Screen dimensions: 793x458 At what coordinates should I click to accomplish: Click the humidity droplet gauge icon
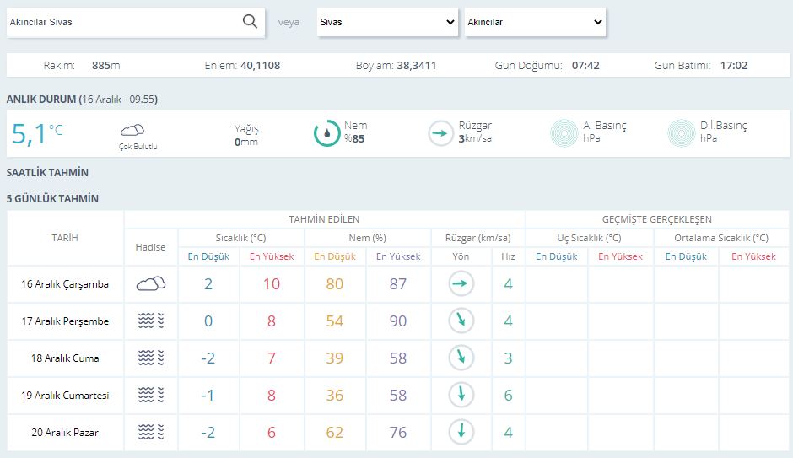tap(326, 133)
